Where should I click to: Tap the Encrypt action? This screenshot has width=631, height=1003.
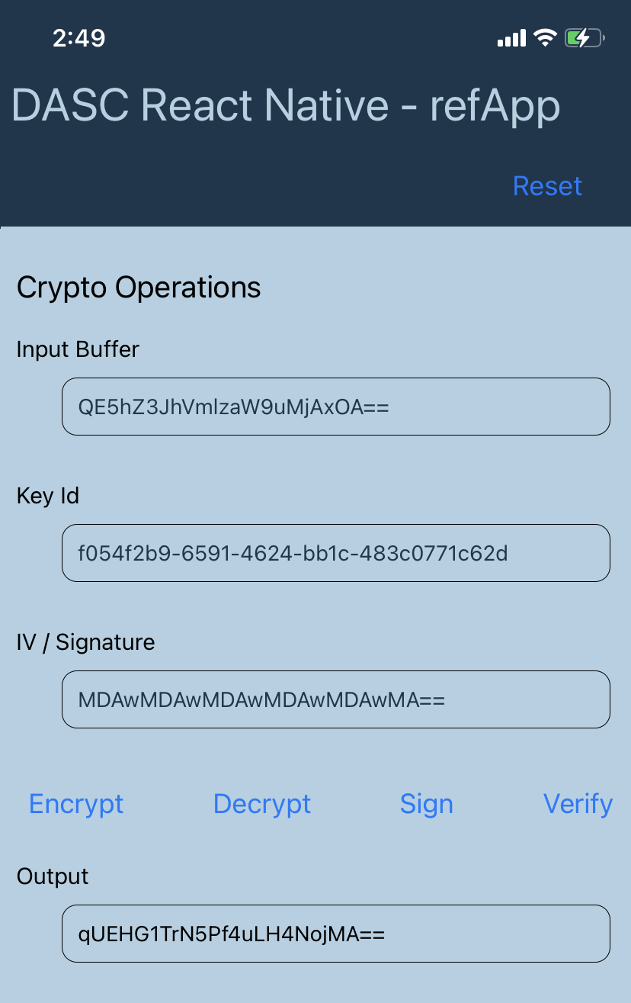coord(76,804)
